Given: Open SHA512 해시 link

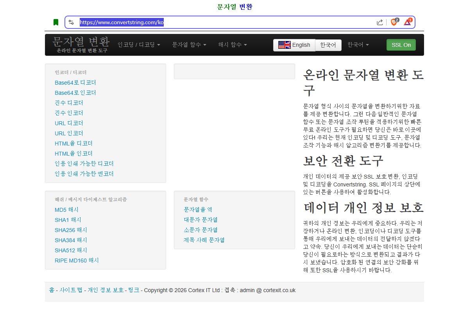Looking at the screenshot, I should [71, 250].
